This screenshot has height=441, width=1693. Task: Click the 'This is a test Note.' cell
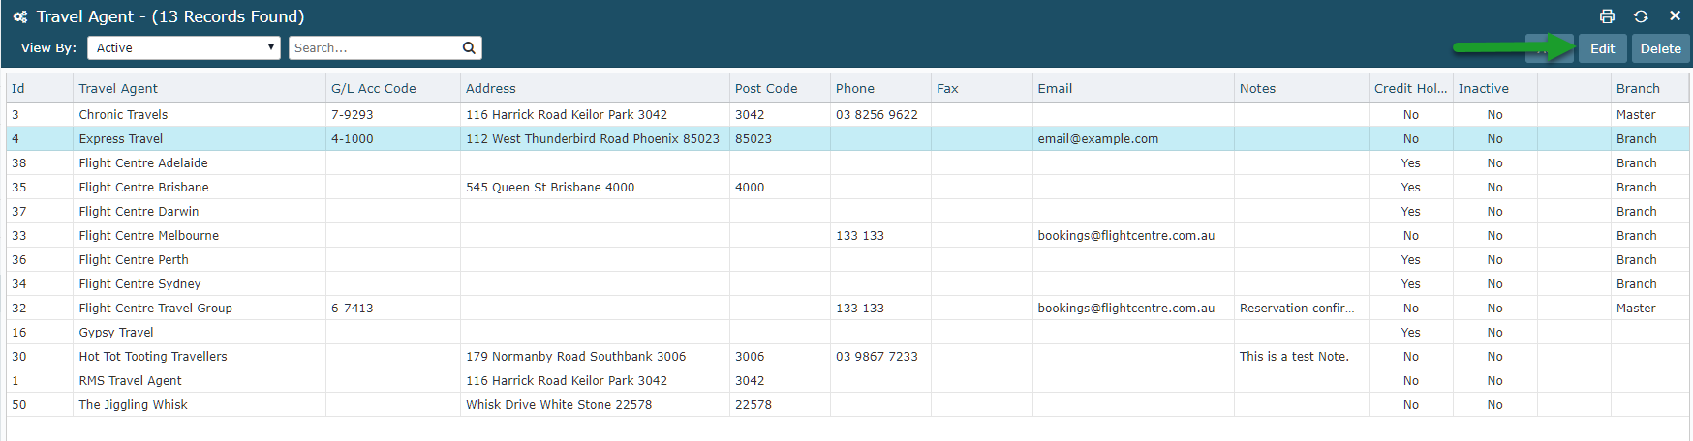point(1302,356)
